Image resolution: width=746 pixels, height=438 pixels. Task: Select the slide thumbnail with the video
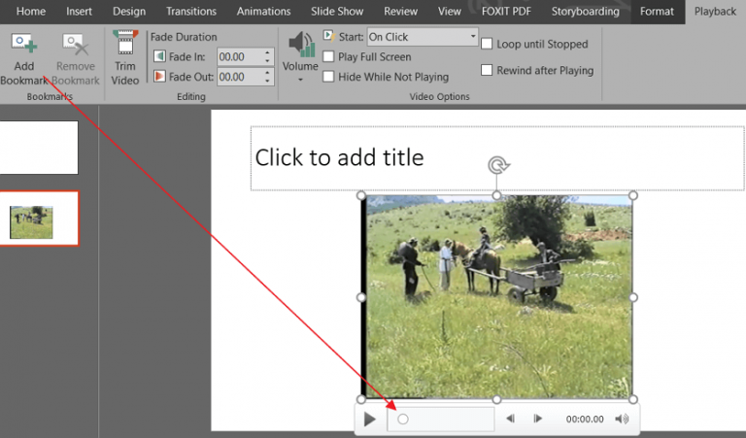[x=38, y=219]
